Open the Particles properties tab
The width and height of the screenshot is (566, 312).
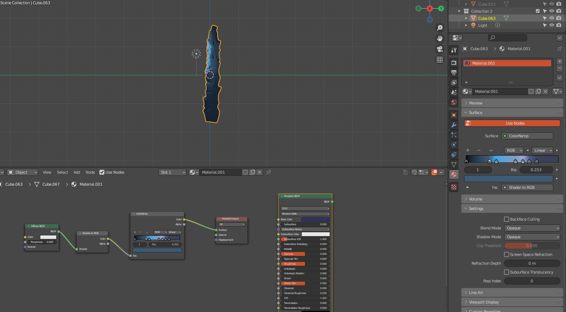(454, 135)
